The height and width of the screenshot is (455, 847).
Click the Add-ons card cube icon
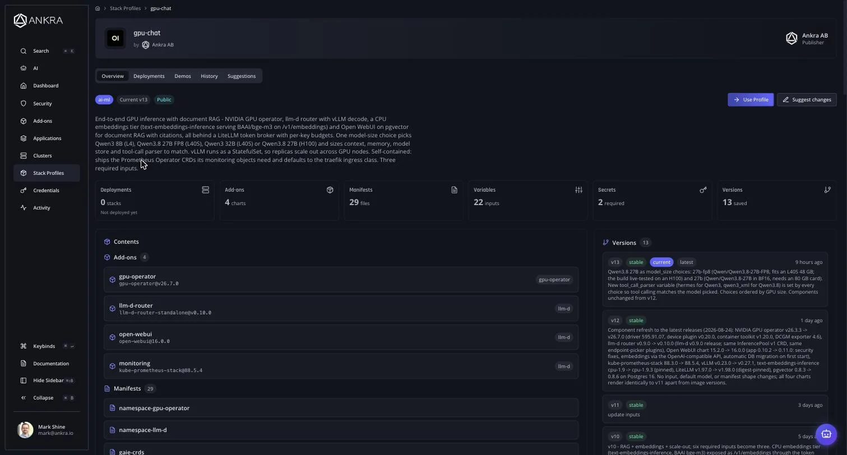(330, 190)
